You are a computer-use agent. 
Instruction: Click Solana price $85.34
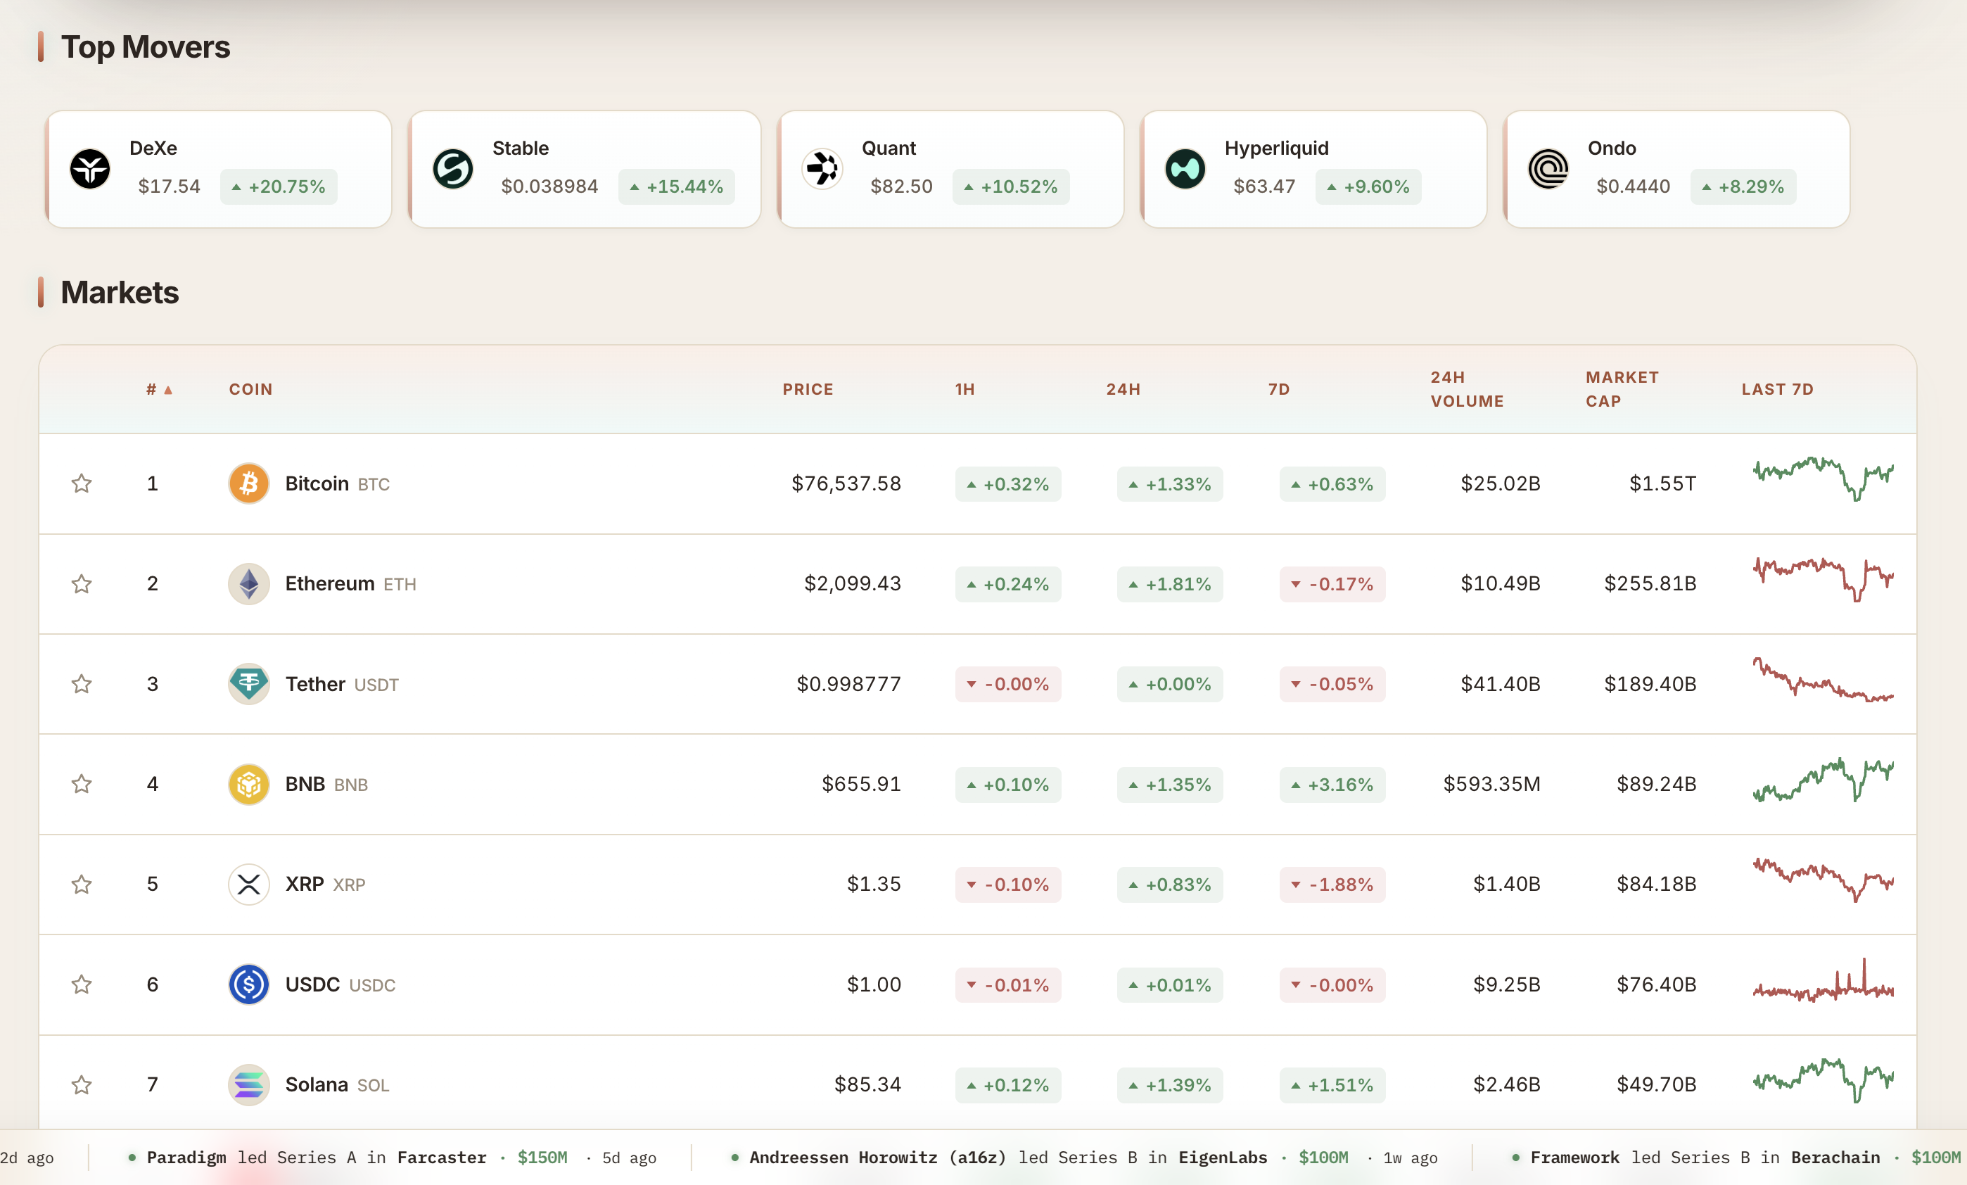(867, 1084)
